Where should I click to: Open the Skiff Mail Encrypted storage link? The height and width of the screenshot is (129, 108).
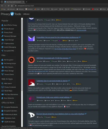point(52,58)
